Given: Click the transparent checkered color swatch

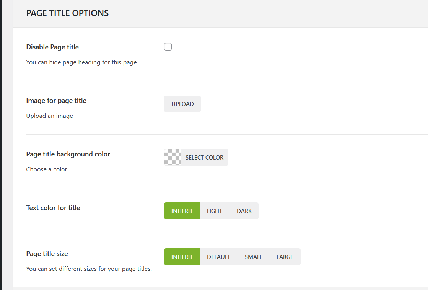Looking at the screenshot, I should click(172, 157).
